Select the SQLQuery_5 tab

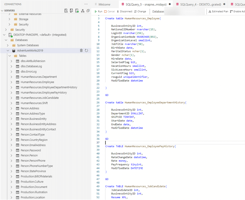click(x=146, y=5)
